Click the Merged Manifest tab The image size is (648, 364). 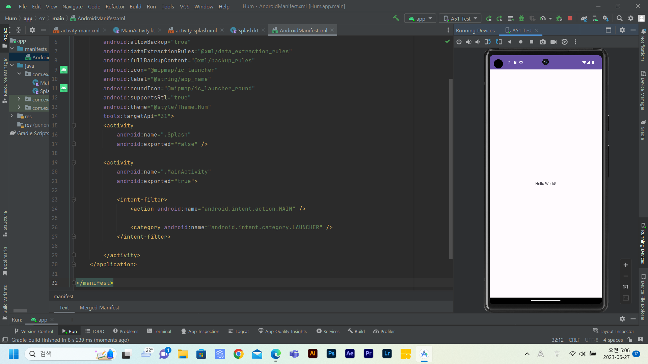click(100, 308)
